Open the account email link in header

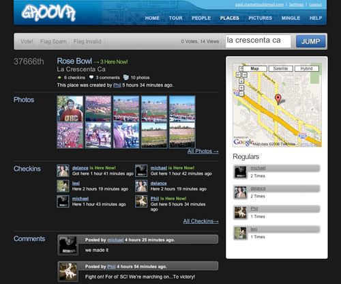(259, 5)
